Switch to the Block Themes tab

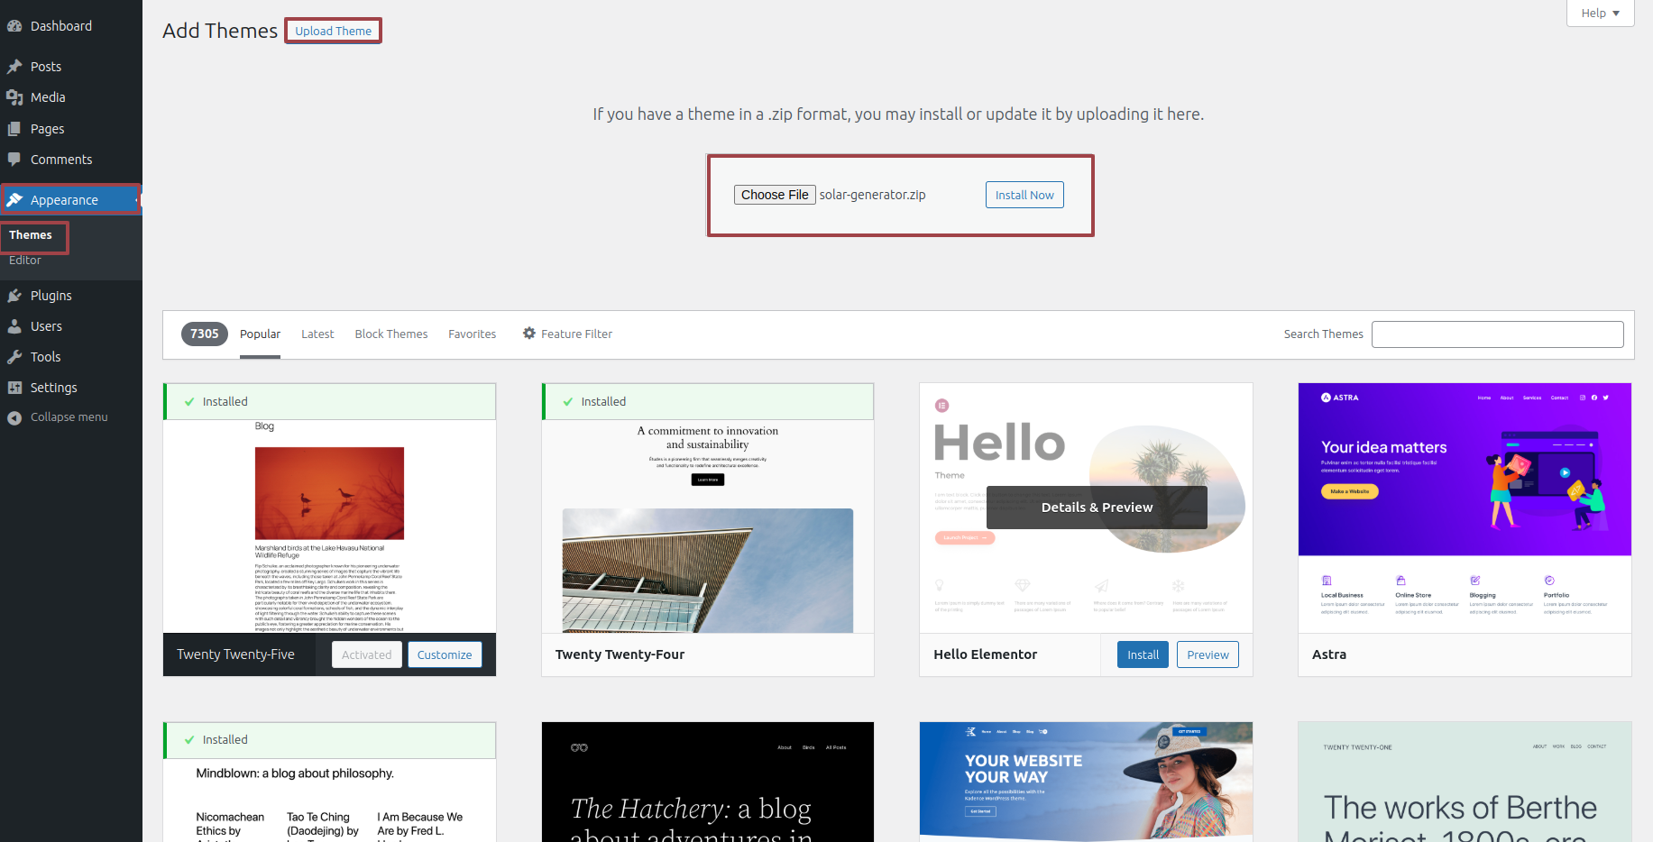click(391, 334)
